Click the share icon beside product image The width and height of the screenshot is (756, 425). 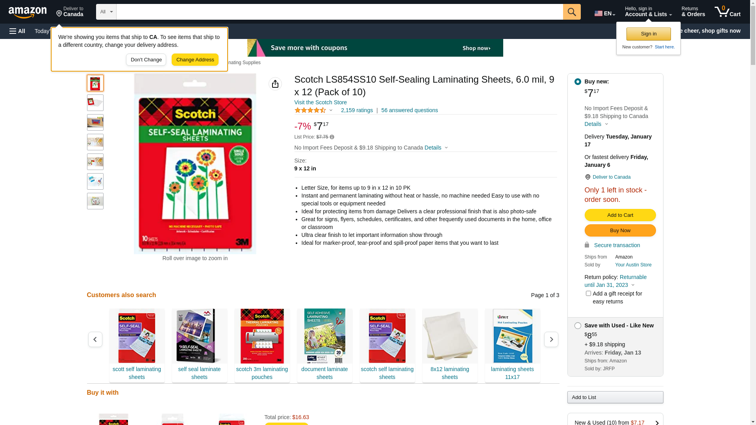pos(275,84)
